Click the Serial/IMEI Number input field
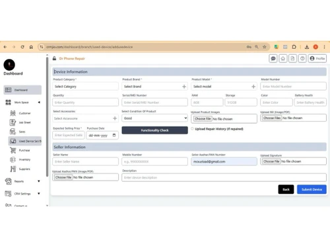The image size is (330, 248). pyautogui.click(x=154, y=103)
